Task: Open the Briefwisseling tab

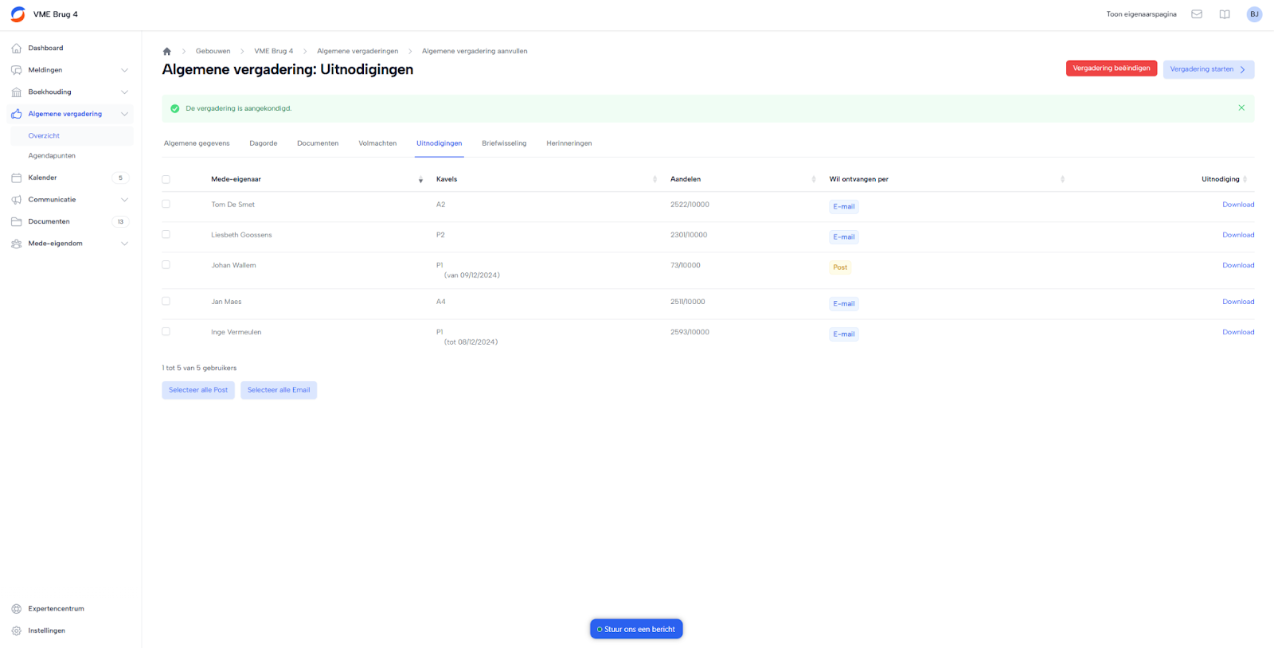Action: pyautogui.click(x=503, y=143)
